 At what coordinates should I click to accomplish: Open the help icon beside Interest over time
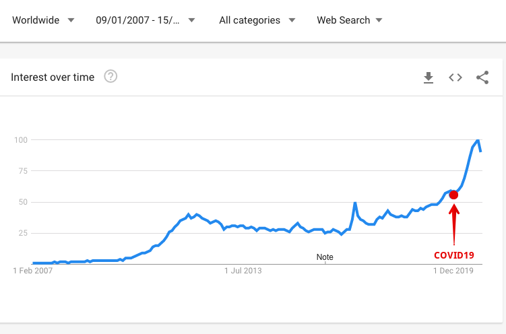(110, 77)
